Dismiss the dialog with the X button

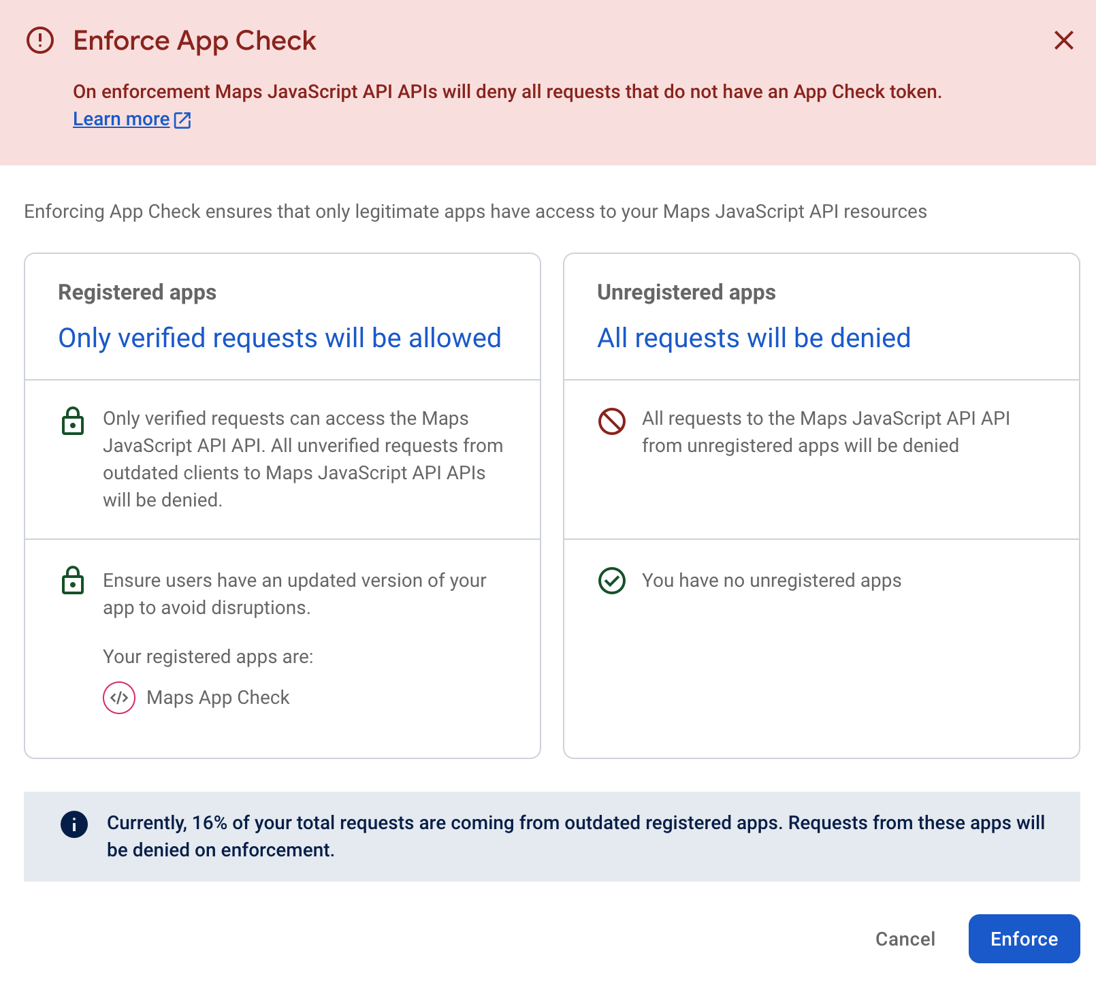coord(1063,41)
